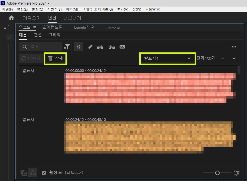Click timecode 00:00:24:12 - 00:00:48:10
247x181 pixels.
(x=85, y=120)
